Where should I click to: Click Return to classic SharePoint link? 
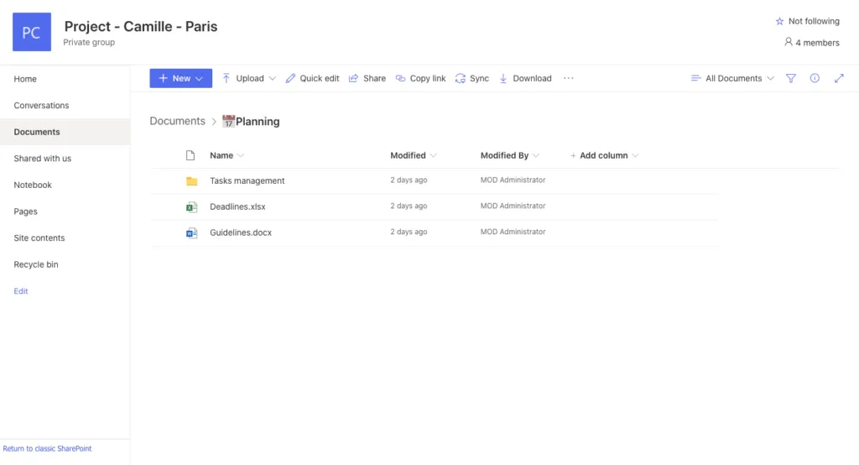tap(47, 448)
